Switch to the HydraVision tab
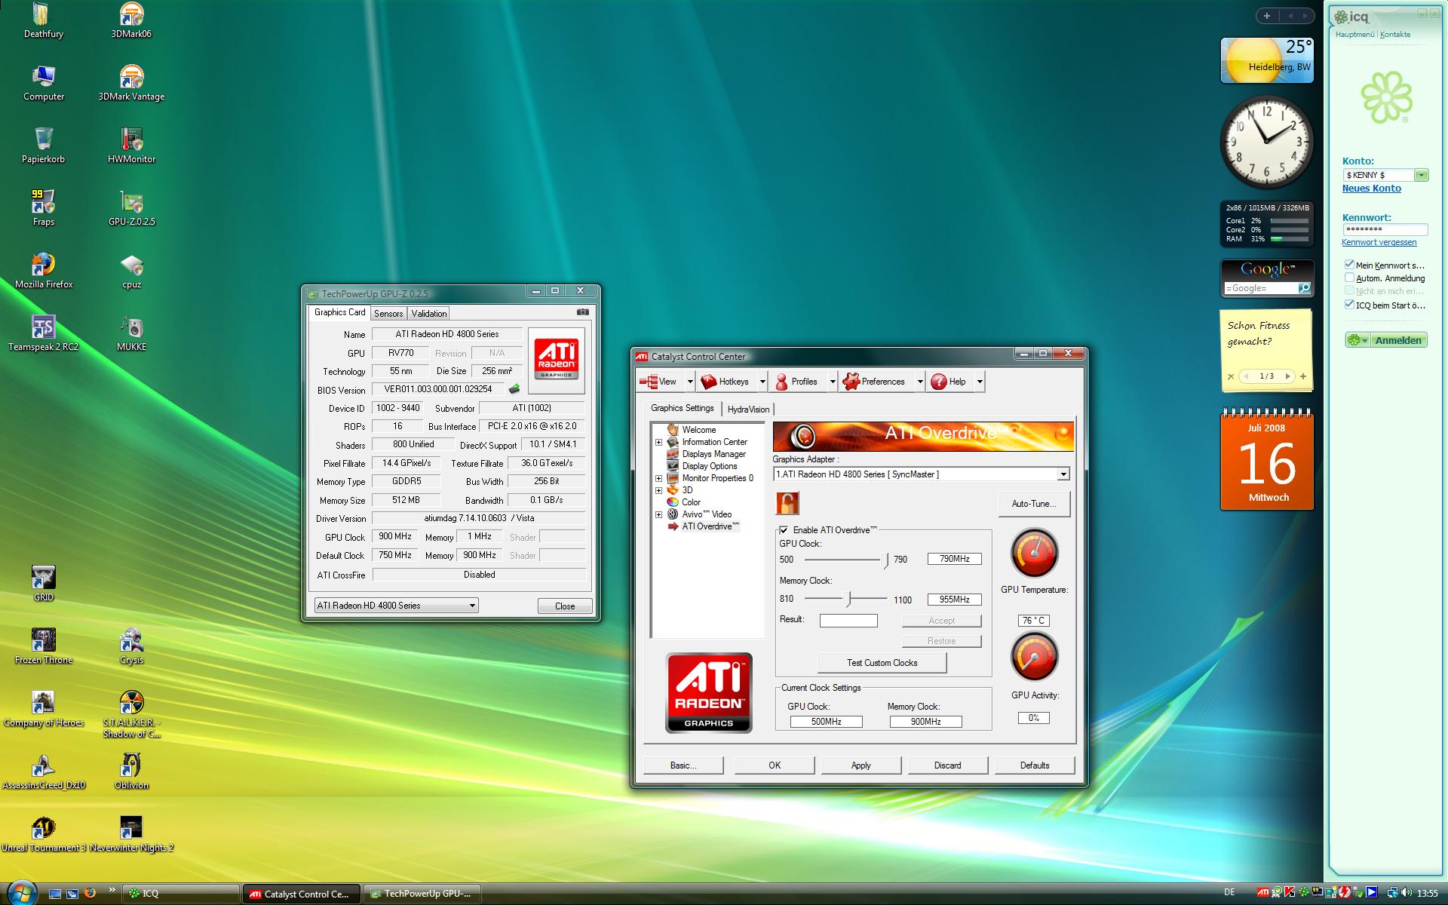Viewport: 1448px width, 905px height. tap(748, 410)
